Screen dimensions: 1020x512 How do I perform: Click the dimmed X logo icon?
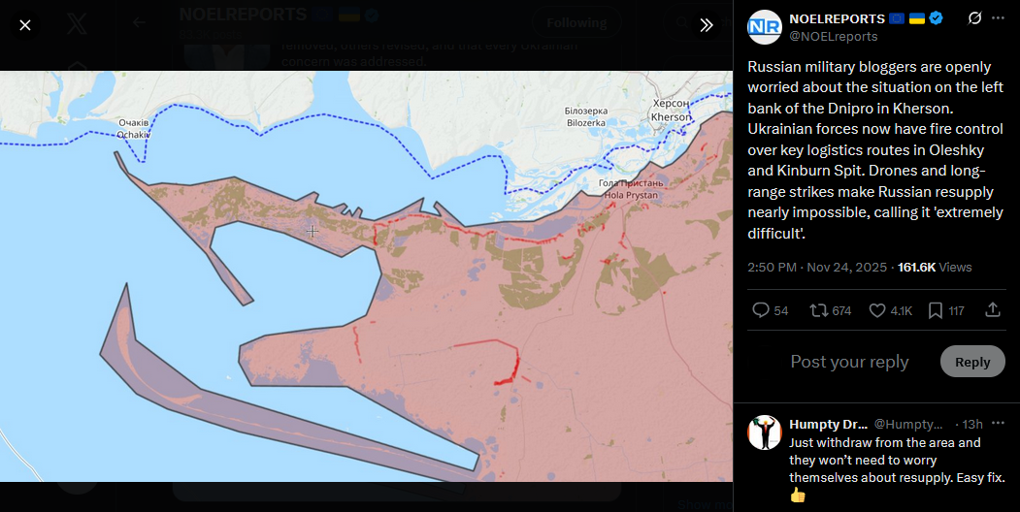point(77,24)
